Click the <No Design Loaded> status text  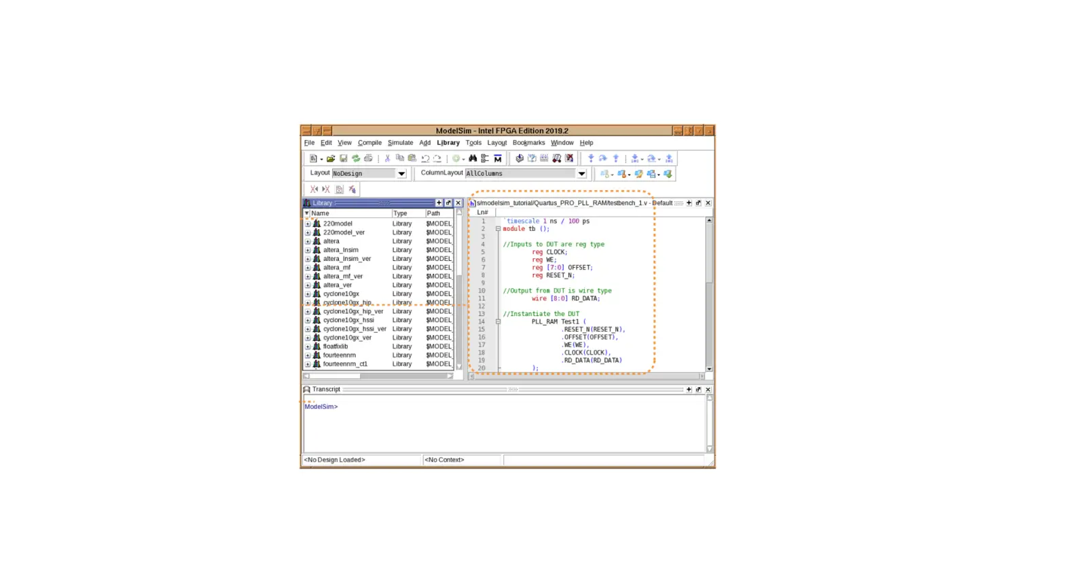tap(334, 460)
